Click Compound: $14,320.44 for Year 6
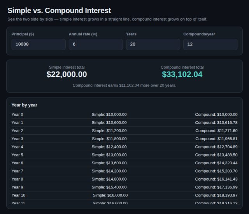 point(216,163)
